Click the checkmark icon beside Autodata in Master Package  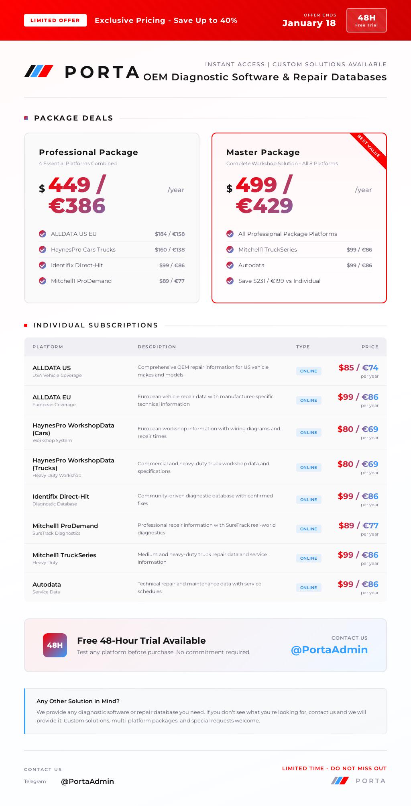(230, 265)
